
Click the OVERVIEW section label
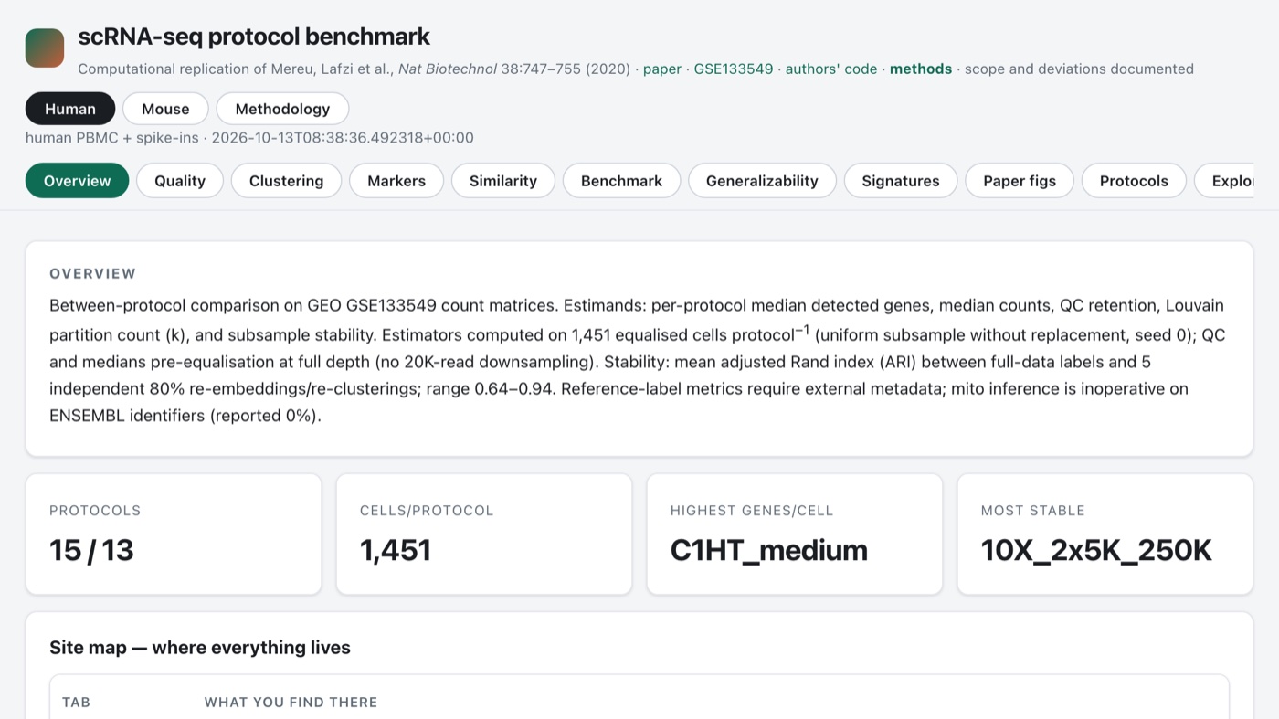(x=92, y=273)
